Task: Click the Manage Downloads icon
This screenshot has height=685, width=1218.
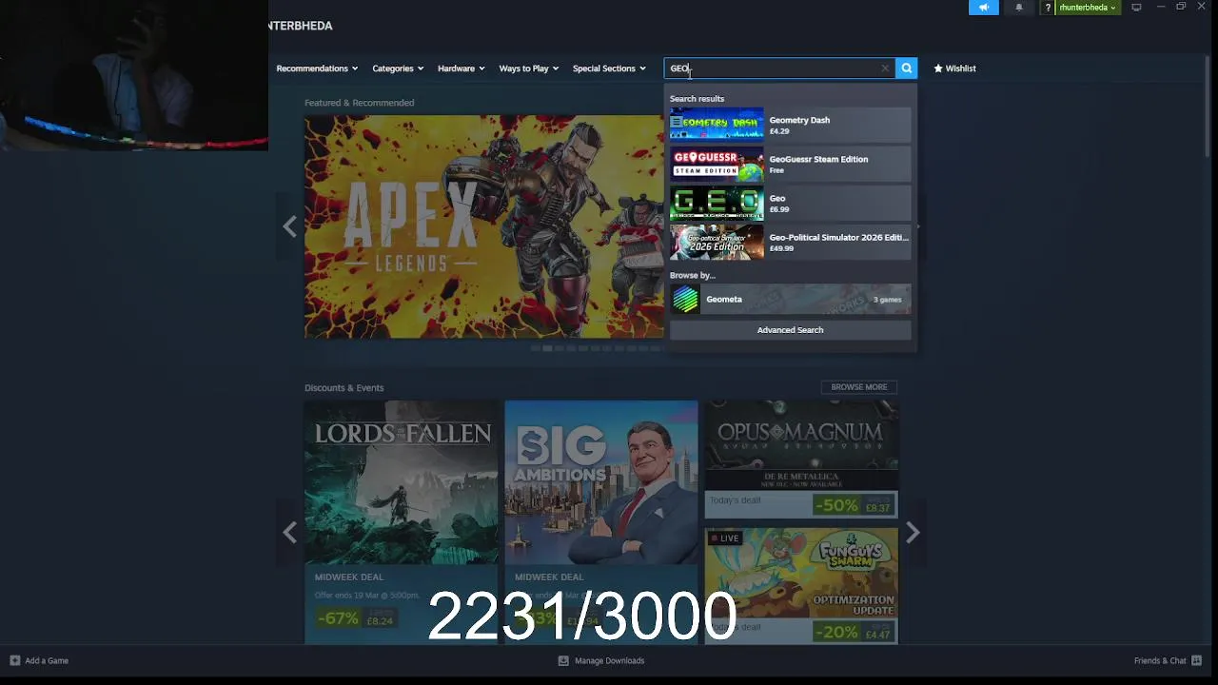Action: (563, 660)
